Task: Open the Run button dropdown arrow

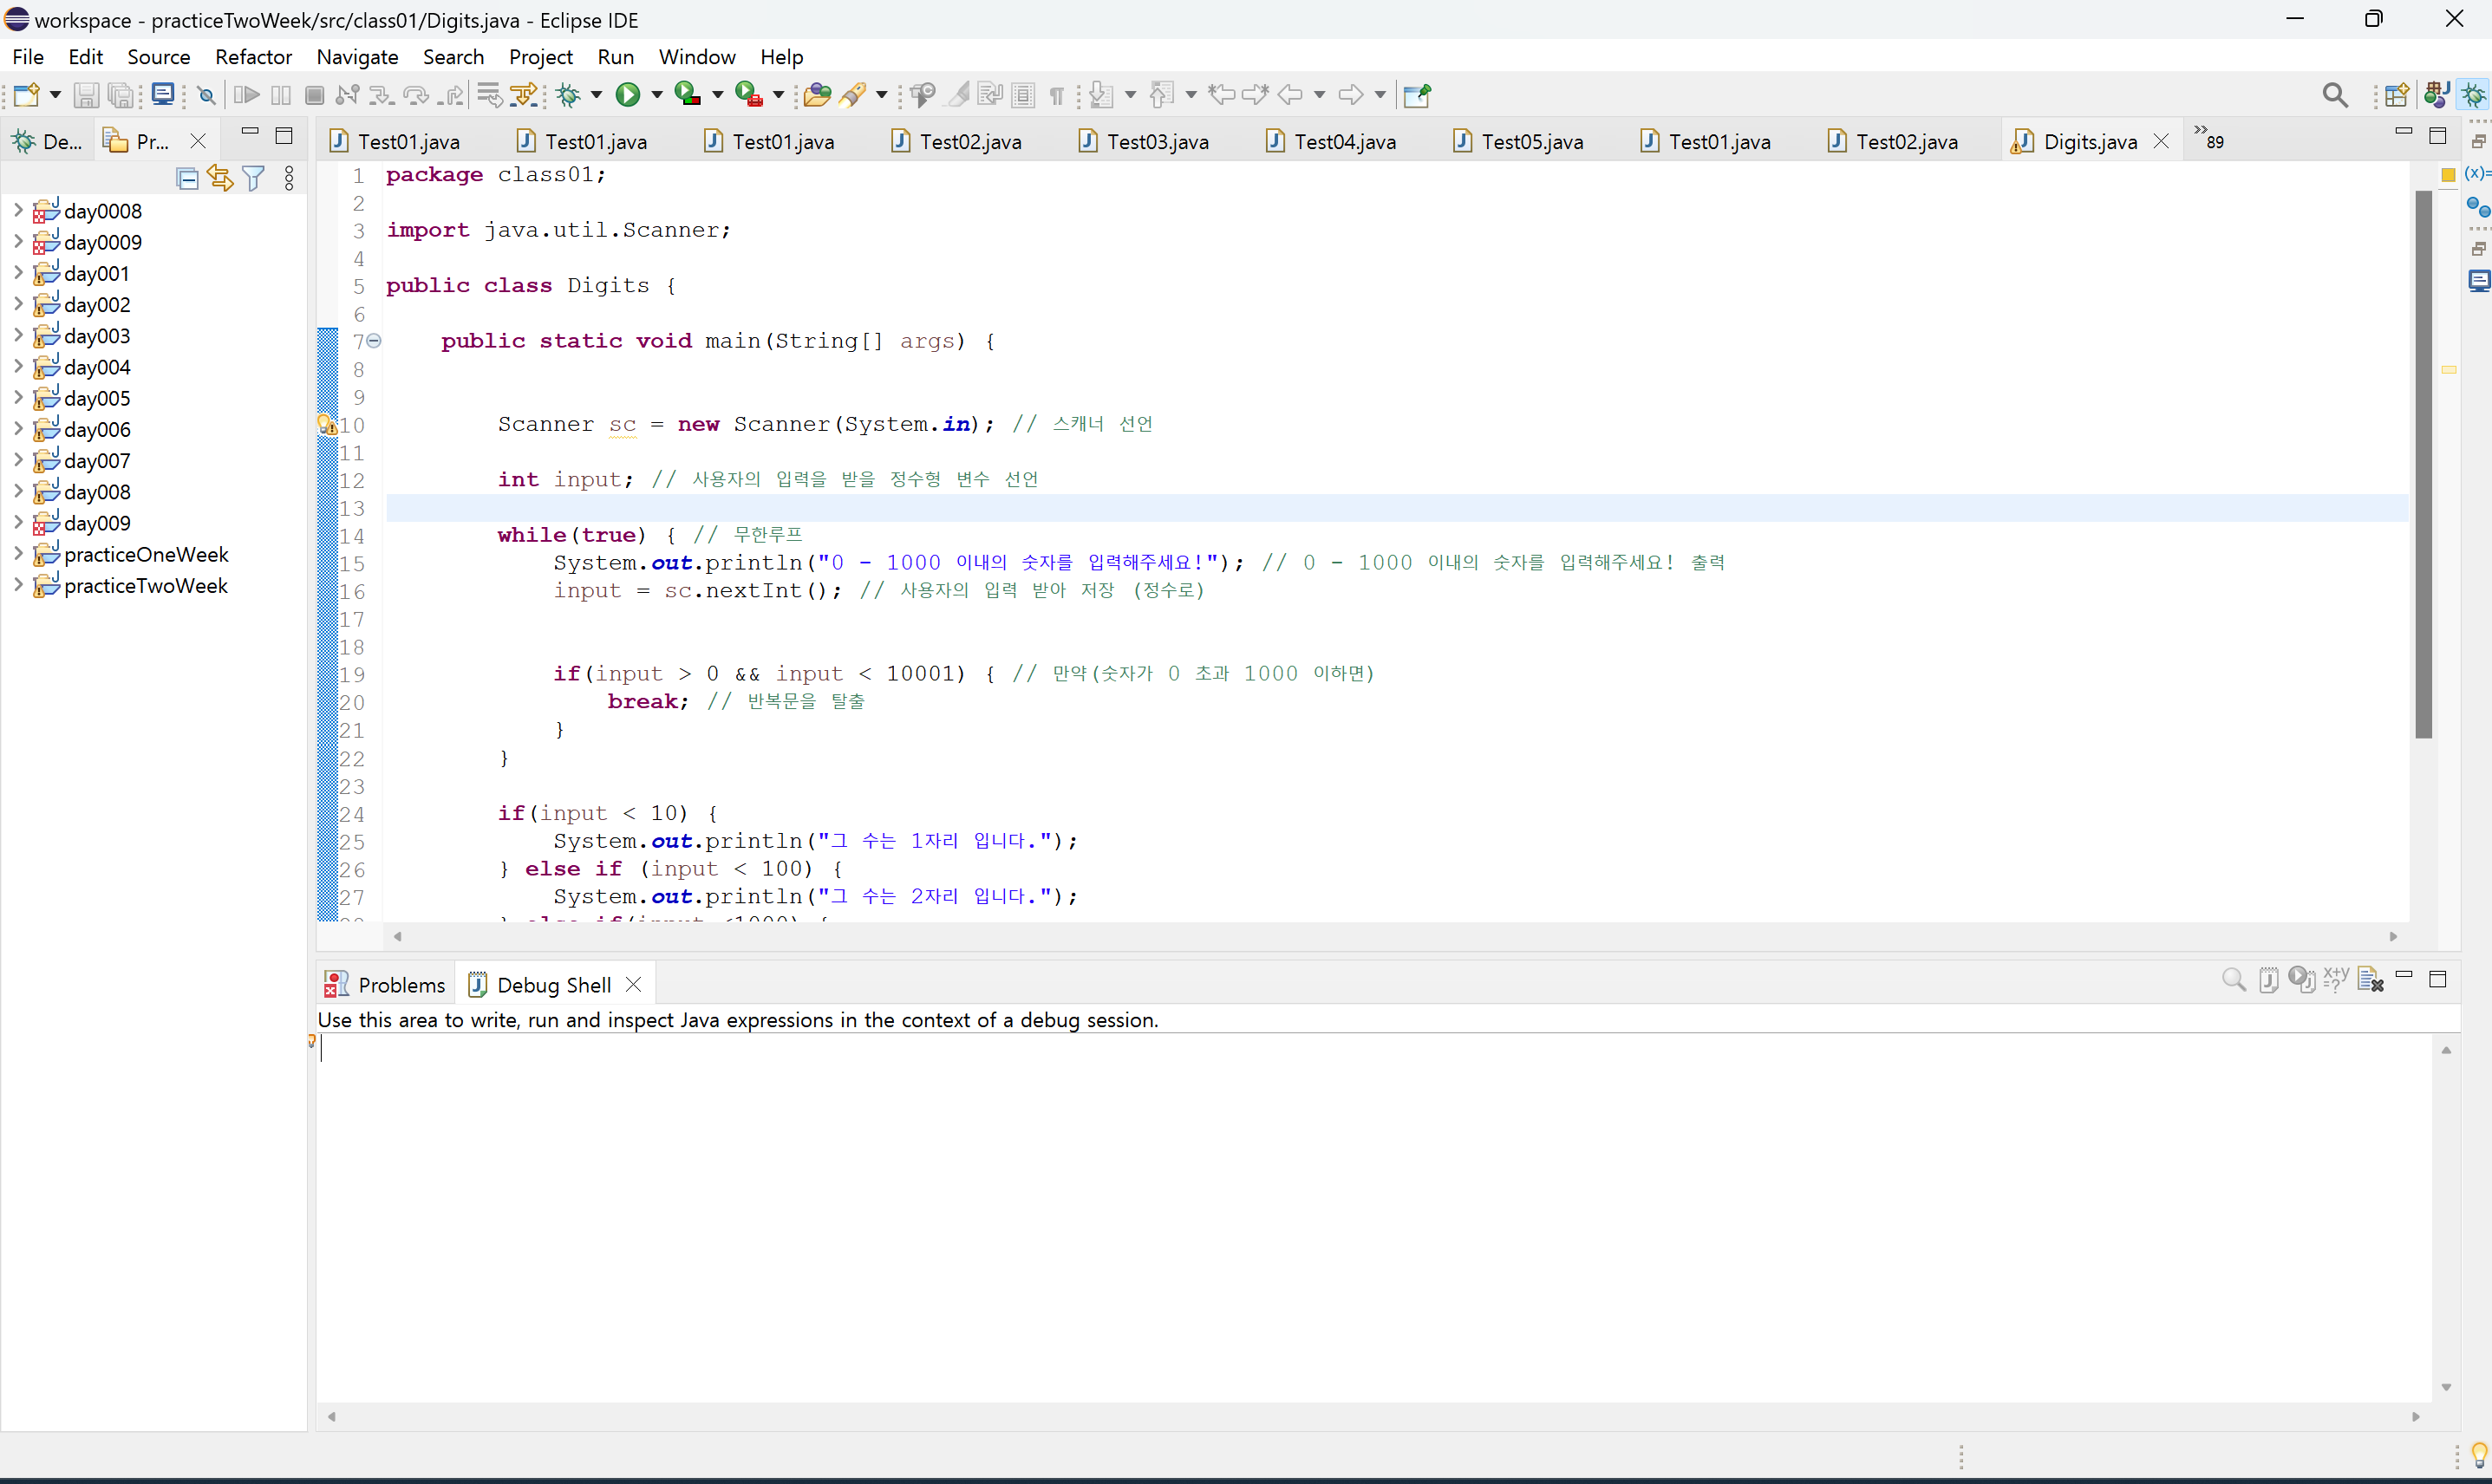Action: click(x=657, y=95)
